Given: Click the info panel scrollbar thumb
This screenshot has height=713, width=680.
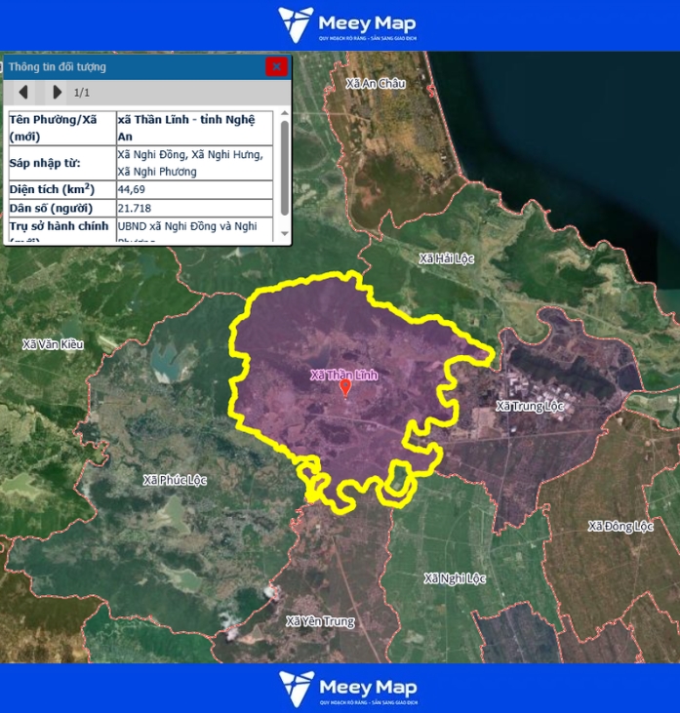Looking at the screenshot, I should point(284,166).
